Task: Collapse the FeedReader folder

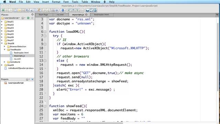Action: [x=4, y=50]
